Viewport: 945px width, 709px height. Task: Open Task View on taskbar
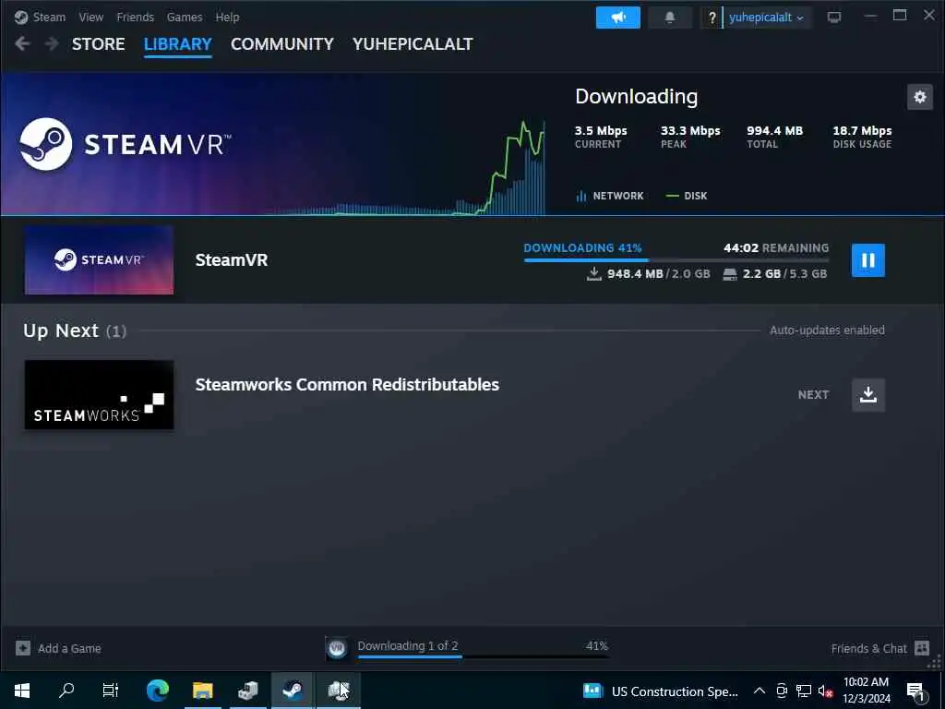tap(111, 691)
